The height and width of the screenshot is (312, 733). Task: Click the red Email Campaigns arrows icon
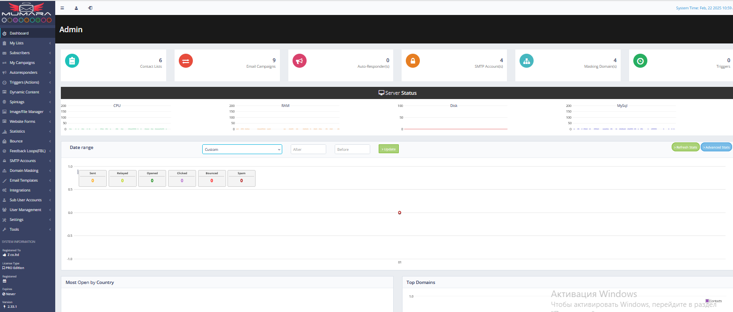[x=186, y=61]
